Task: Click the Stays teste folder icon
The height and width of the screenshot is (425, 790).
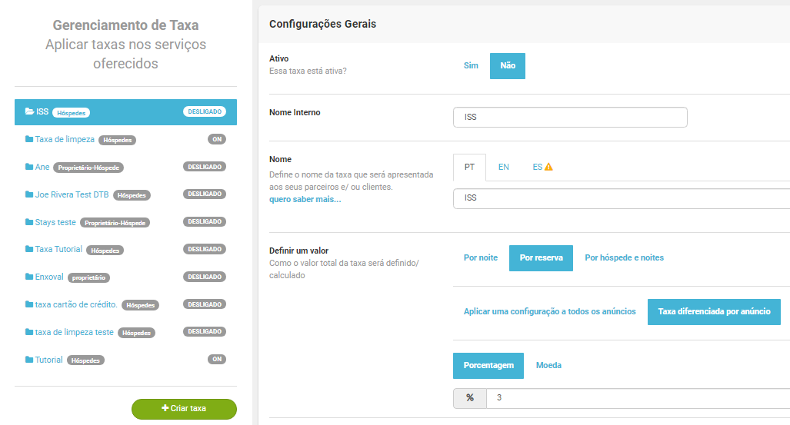Action: (29, 222)
